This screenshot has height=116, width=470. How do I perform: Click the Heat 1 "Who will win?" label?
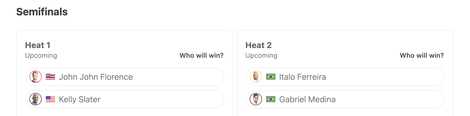coord(202,55)
